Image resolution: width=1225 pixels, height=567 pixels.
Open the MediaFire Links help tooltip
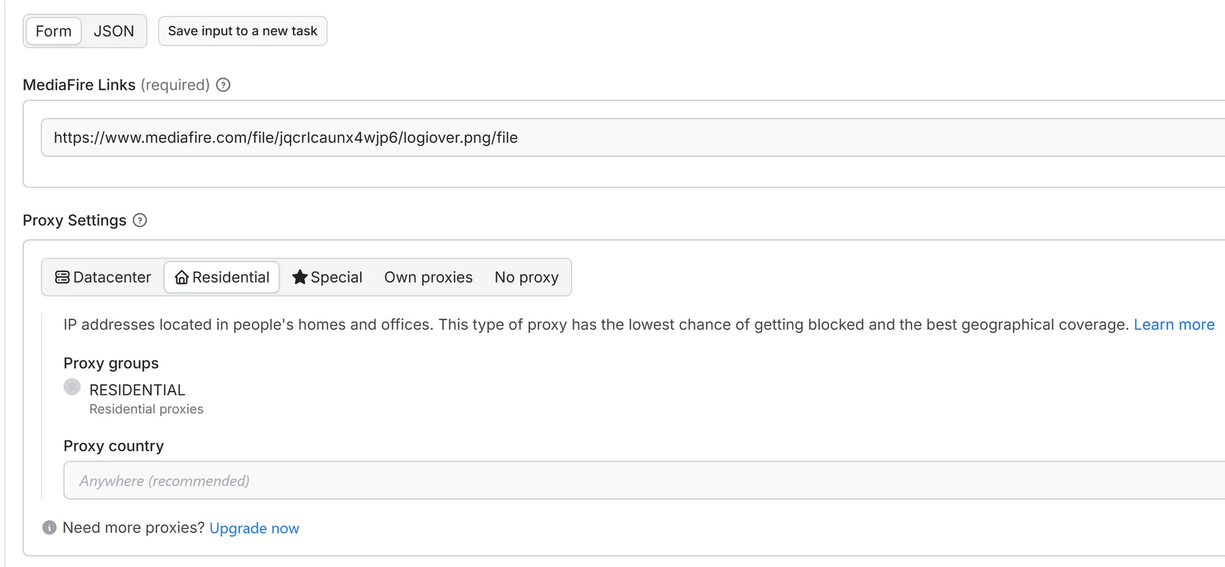[223, 84]
